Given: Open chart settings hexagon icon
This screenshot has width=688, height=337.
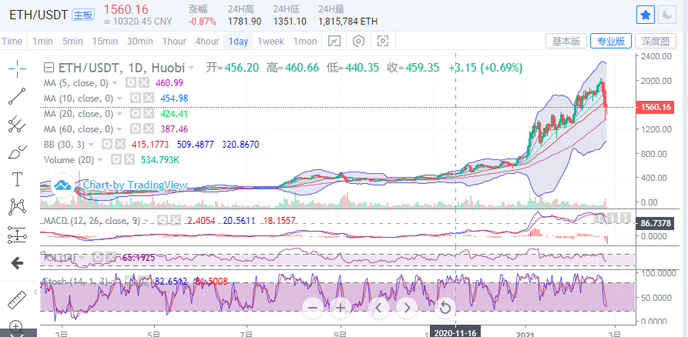Looking at the screenshot, I should point(359,41).
